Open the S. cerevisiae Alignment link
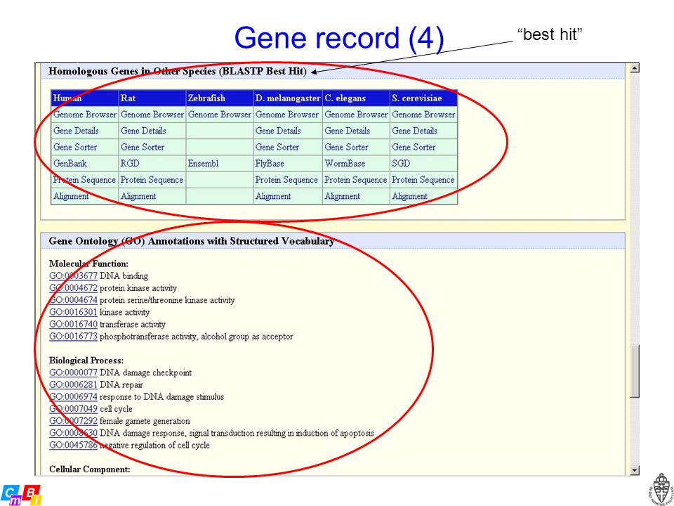The width and height of the screenshot is (674, 506). click(409, 196)
